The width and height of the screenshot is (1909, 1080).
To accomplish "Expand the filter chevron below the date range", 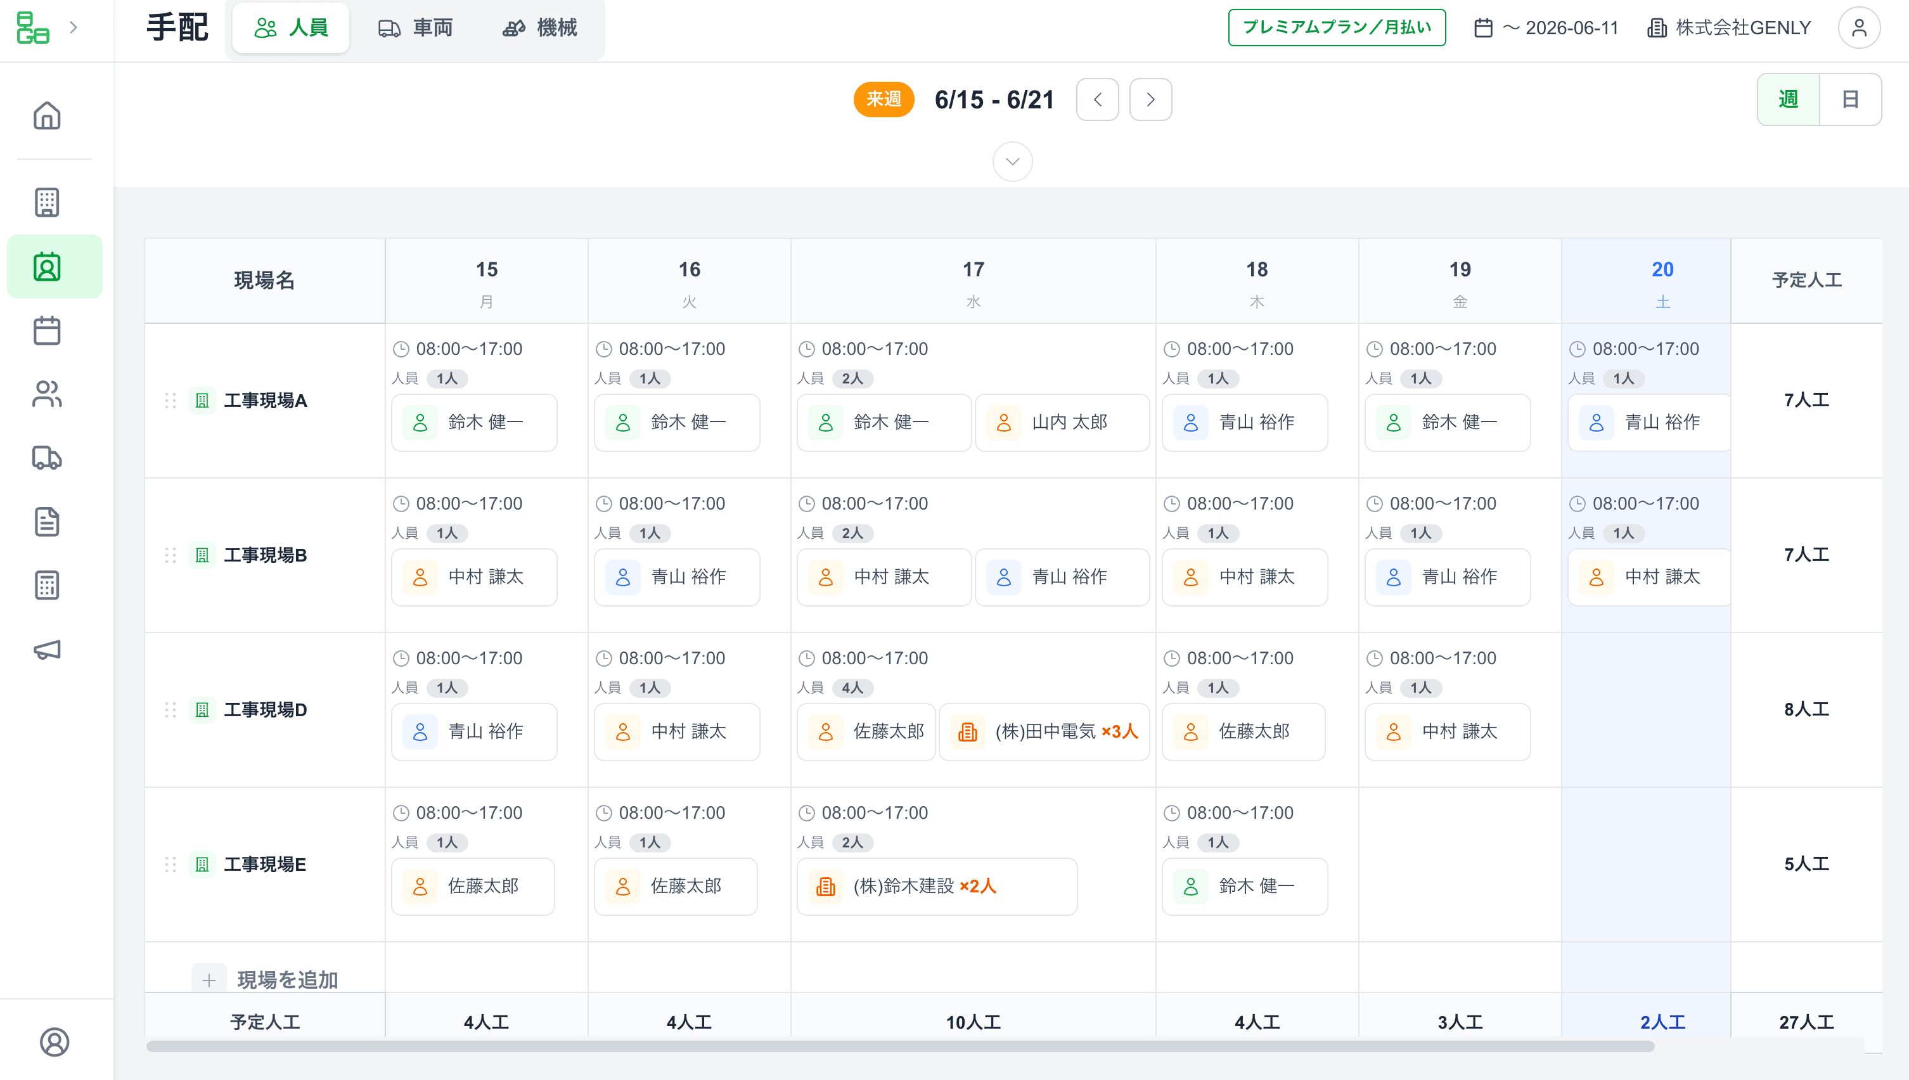I will 1012,162.
